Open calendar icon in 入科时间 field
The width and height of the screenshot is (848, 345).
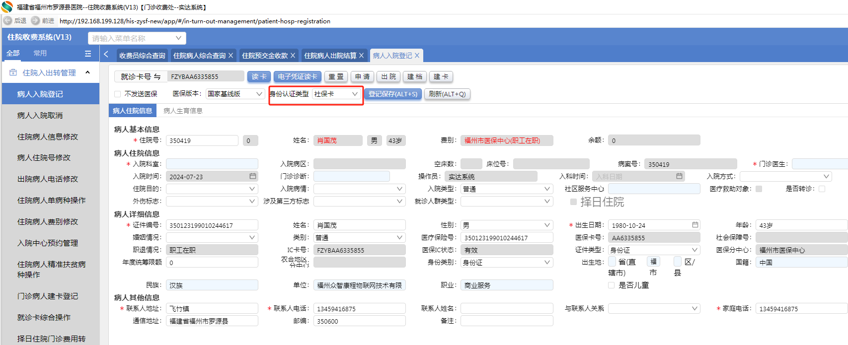point(680,176)
